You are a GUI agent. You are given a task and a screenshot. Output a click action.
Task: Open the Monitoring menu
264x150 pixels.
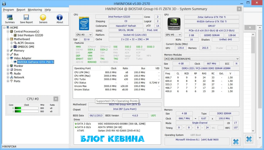(35, 10)
